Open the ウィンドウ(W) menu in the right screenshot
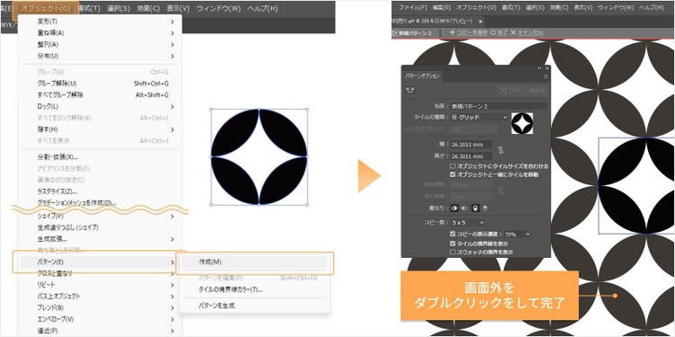Image resolution: width=675 pixels, height=337 pixels. coord(616,8)
